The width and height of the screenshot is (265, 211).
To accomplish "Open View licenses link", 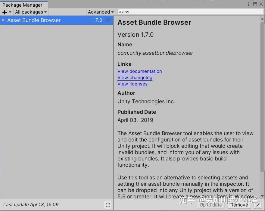I will point(132,84).
